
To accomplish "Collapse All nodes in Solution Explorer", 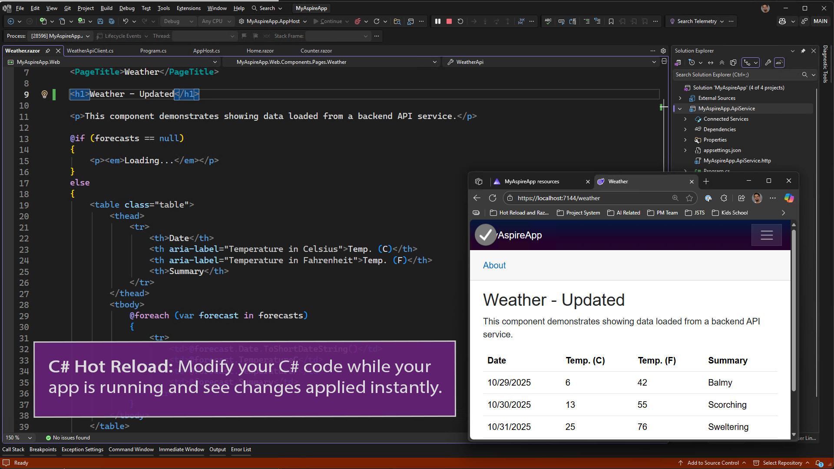I will [722, 63].
